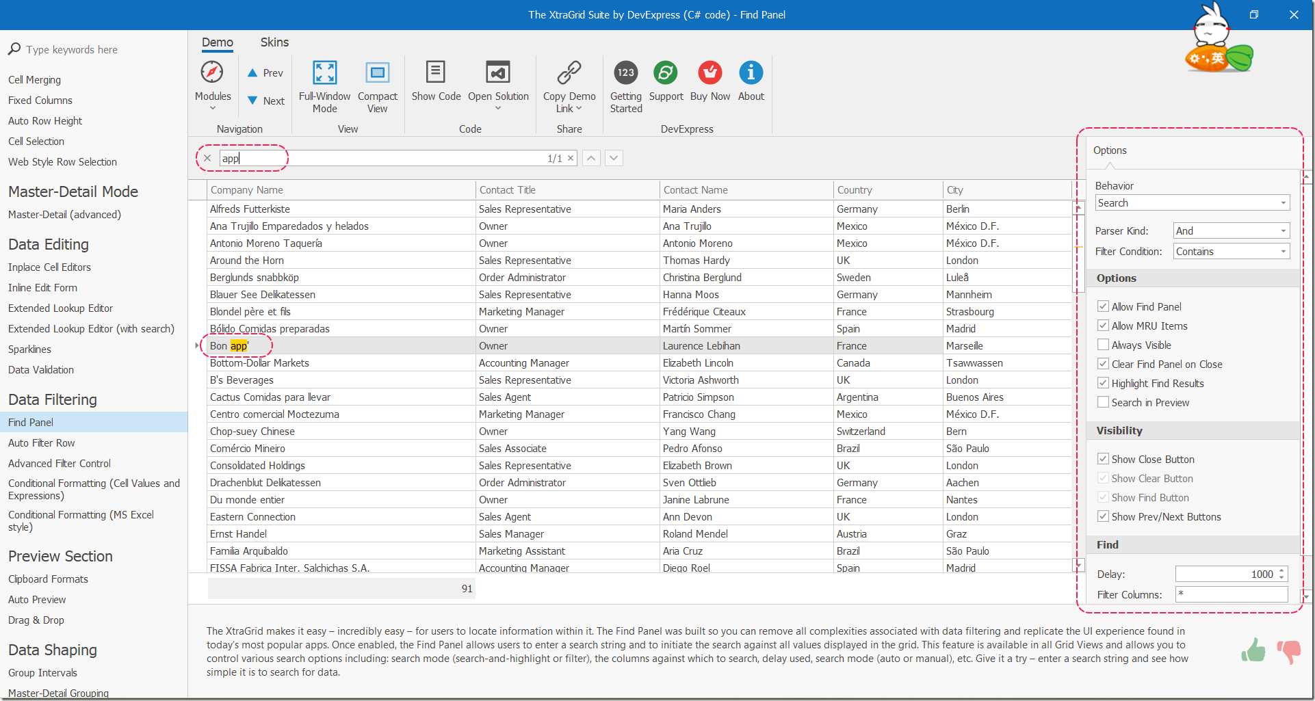
Task: Expand the Copy Demo Link dropdown arrow
Action: (x=579, y=109)
